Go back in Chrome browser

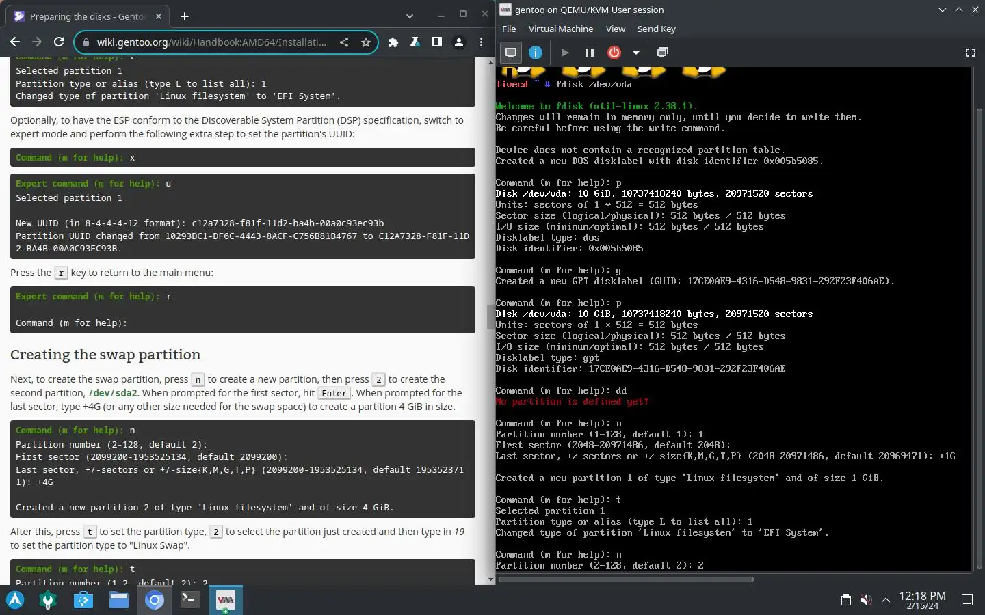point(15,42)
